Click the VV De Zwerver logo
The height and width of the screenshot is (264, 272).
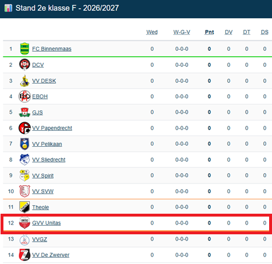coord(25,255)
